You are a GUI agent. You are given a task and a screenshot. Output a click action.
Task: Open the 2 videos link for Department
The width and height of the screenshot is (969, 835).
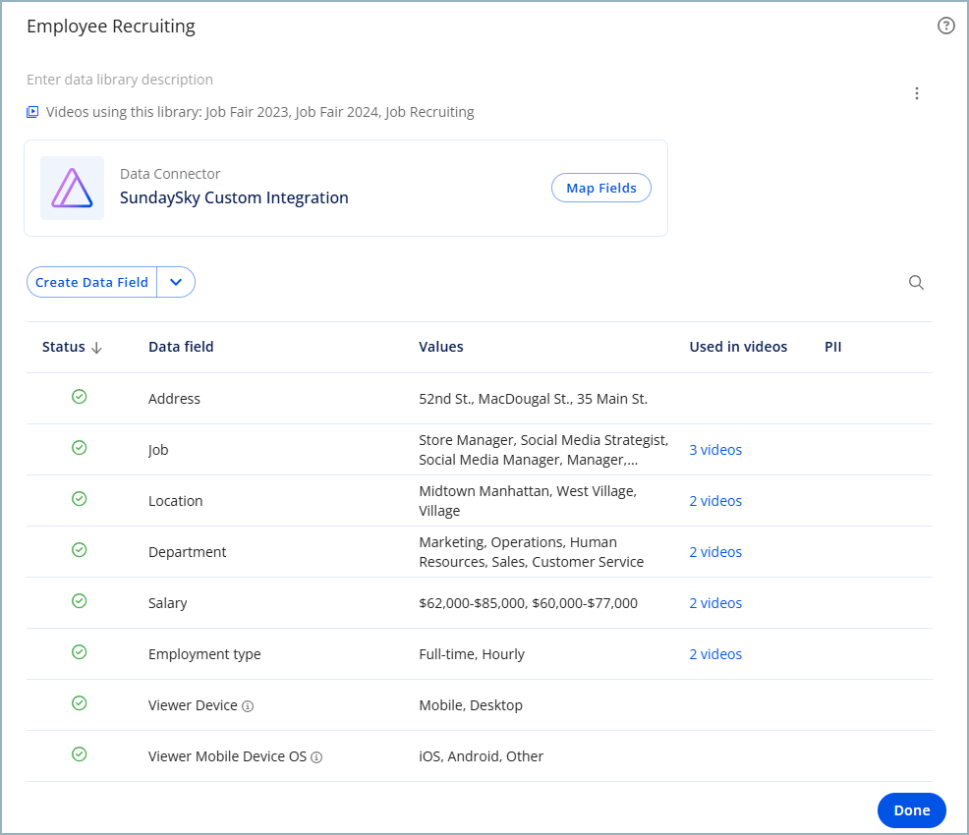click(715, 552)
